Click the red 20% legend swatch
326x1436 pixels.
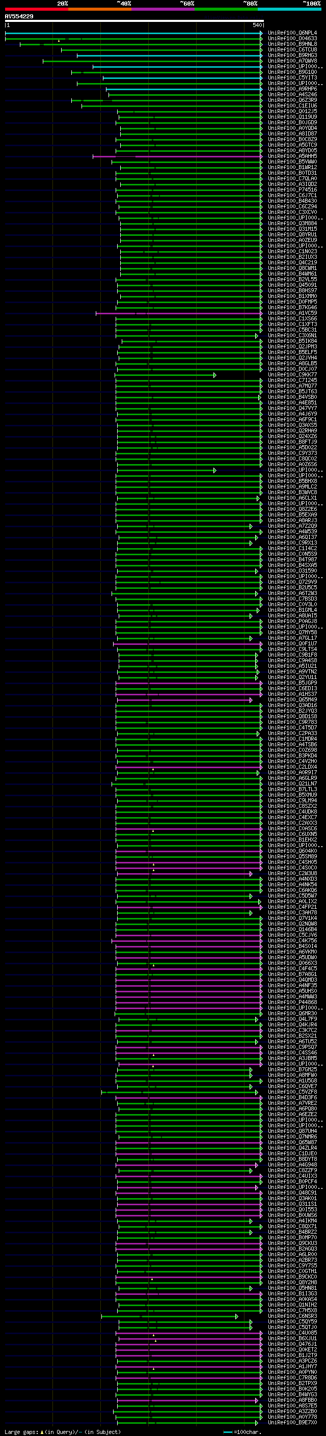(x=36, y=9)
